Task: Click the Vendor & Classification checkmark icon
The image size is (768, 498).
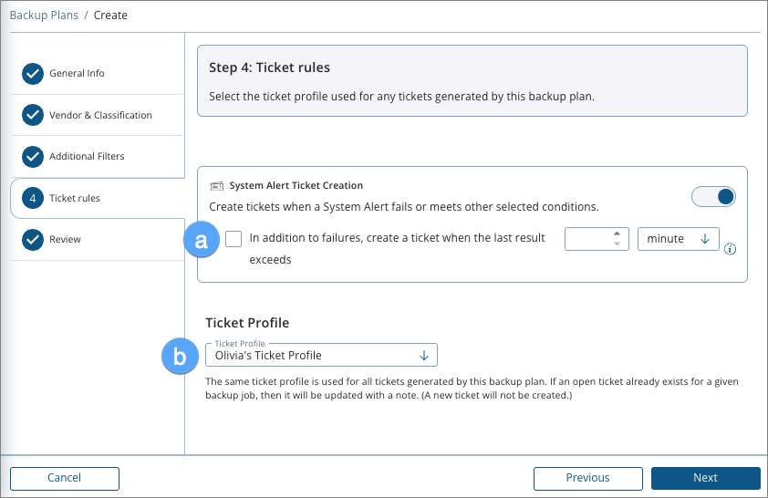Action: (x=33, y=116)
